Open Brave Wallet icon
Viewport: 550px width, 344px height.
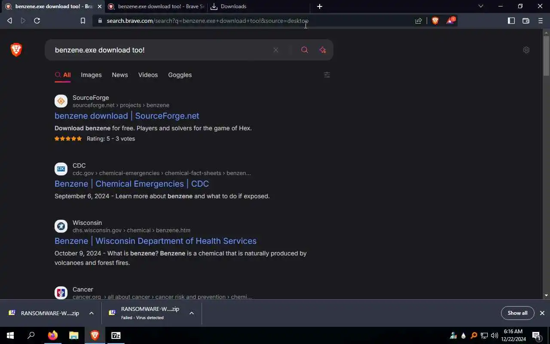(x=526, y=21)
